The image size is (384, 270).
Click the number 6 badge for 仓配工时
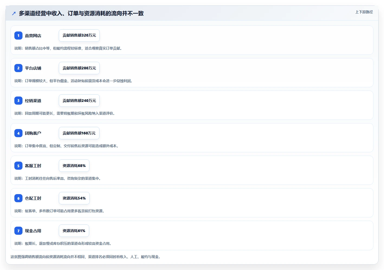point(18,198)
